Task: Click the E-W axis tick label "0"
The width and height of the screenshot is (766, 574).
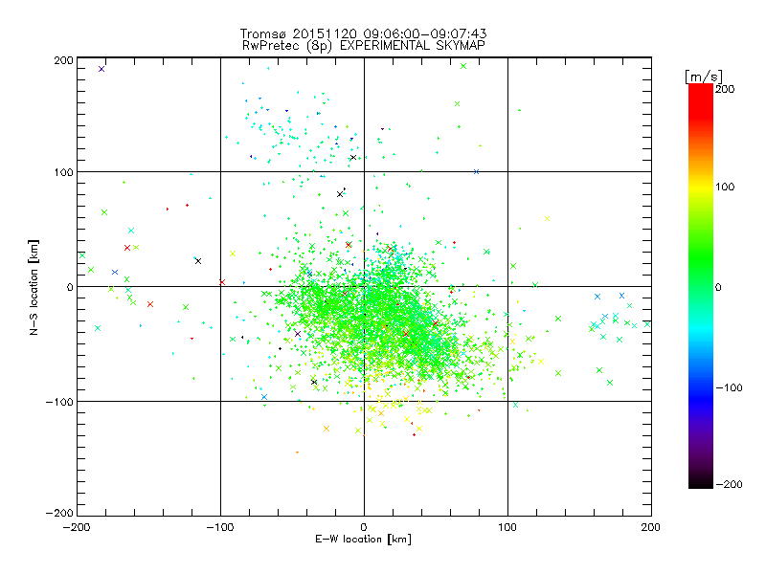Action: 364,527
